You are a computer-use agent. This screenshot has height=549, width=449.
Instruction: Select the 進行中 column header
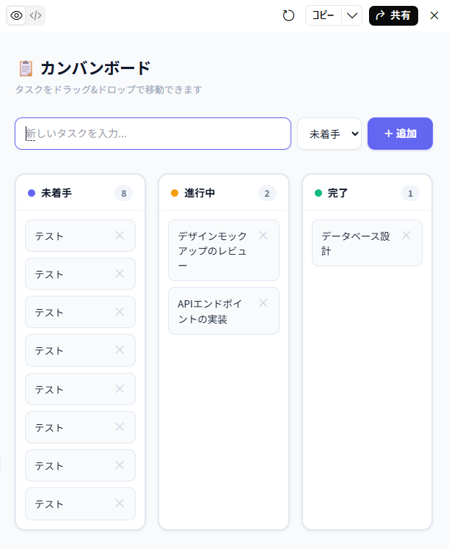click(224, 193)
